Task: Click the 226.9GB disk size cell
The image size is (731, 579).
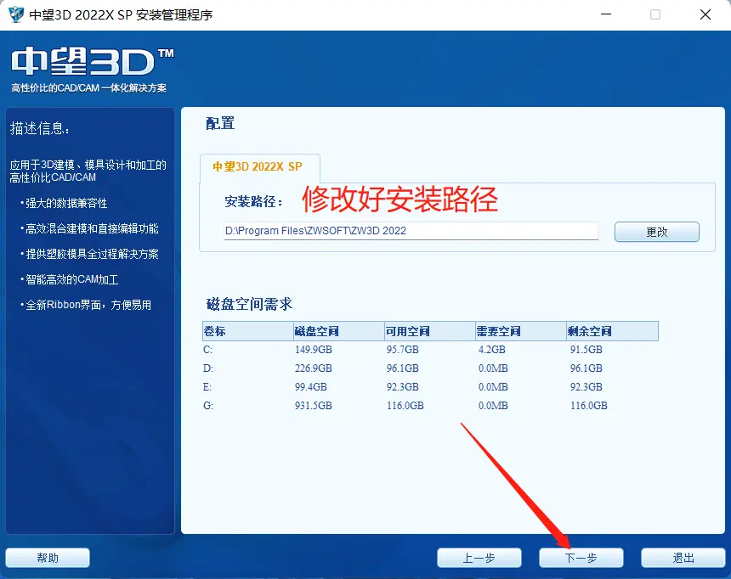Action: (314, 368)
